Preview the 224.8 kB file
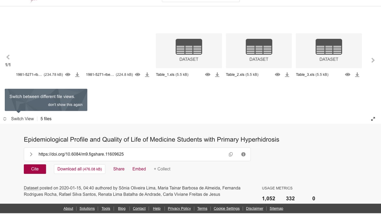381x214 pixels. [138, 75]
